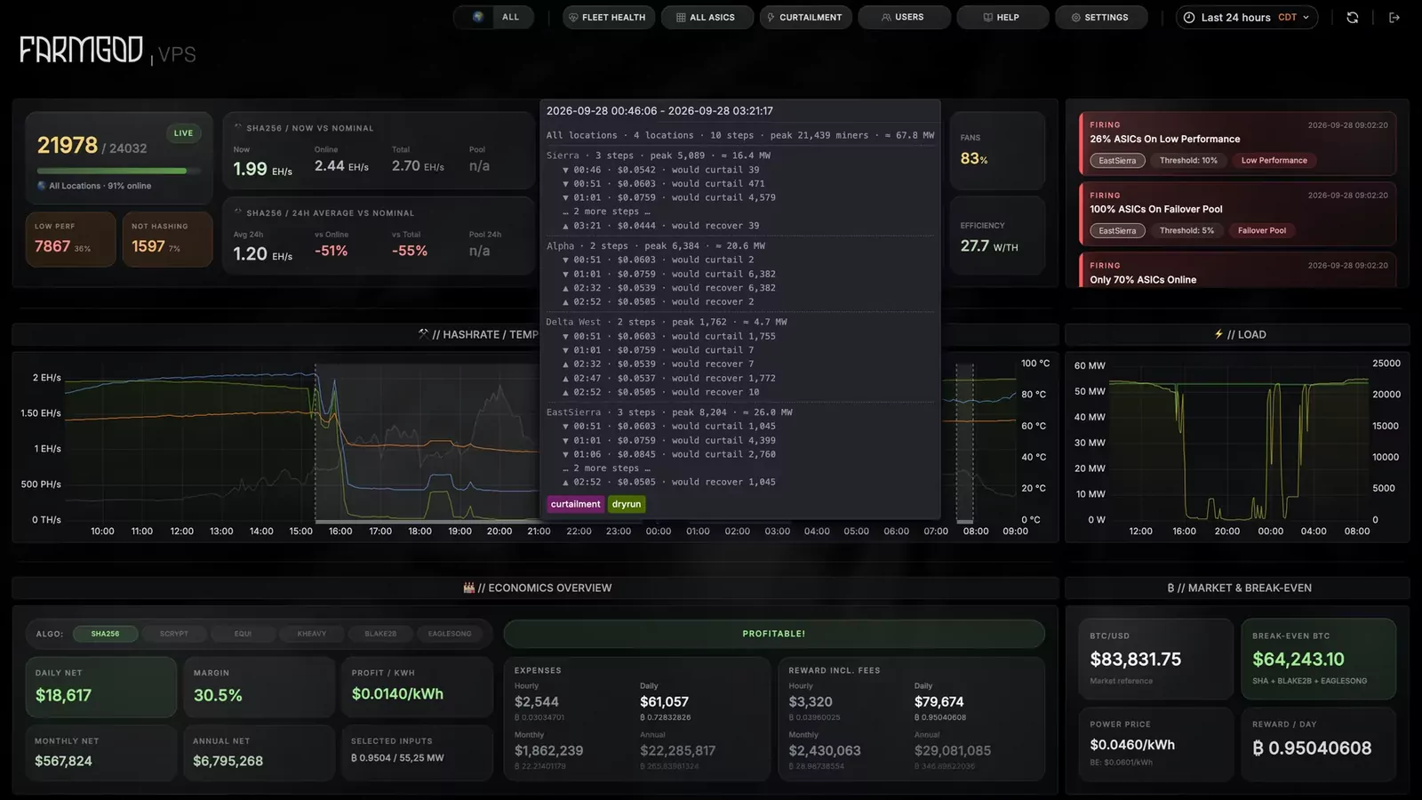Open the 26% ASICs On Low Performance alert

click(1237, 144)
